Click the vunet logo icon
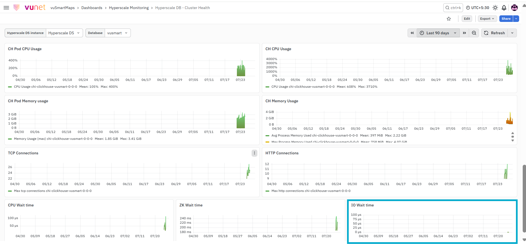 [16, 7]
